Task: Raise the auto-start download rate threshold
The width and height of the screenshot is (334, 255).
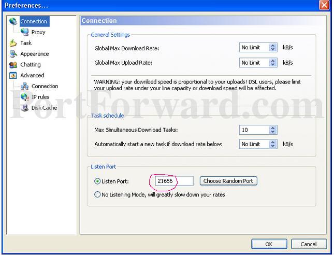Action: pos(273,142)
